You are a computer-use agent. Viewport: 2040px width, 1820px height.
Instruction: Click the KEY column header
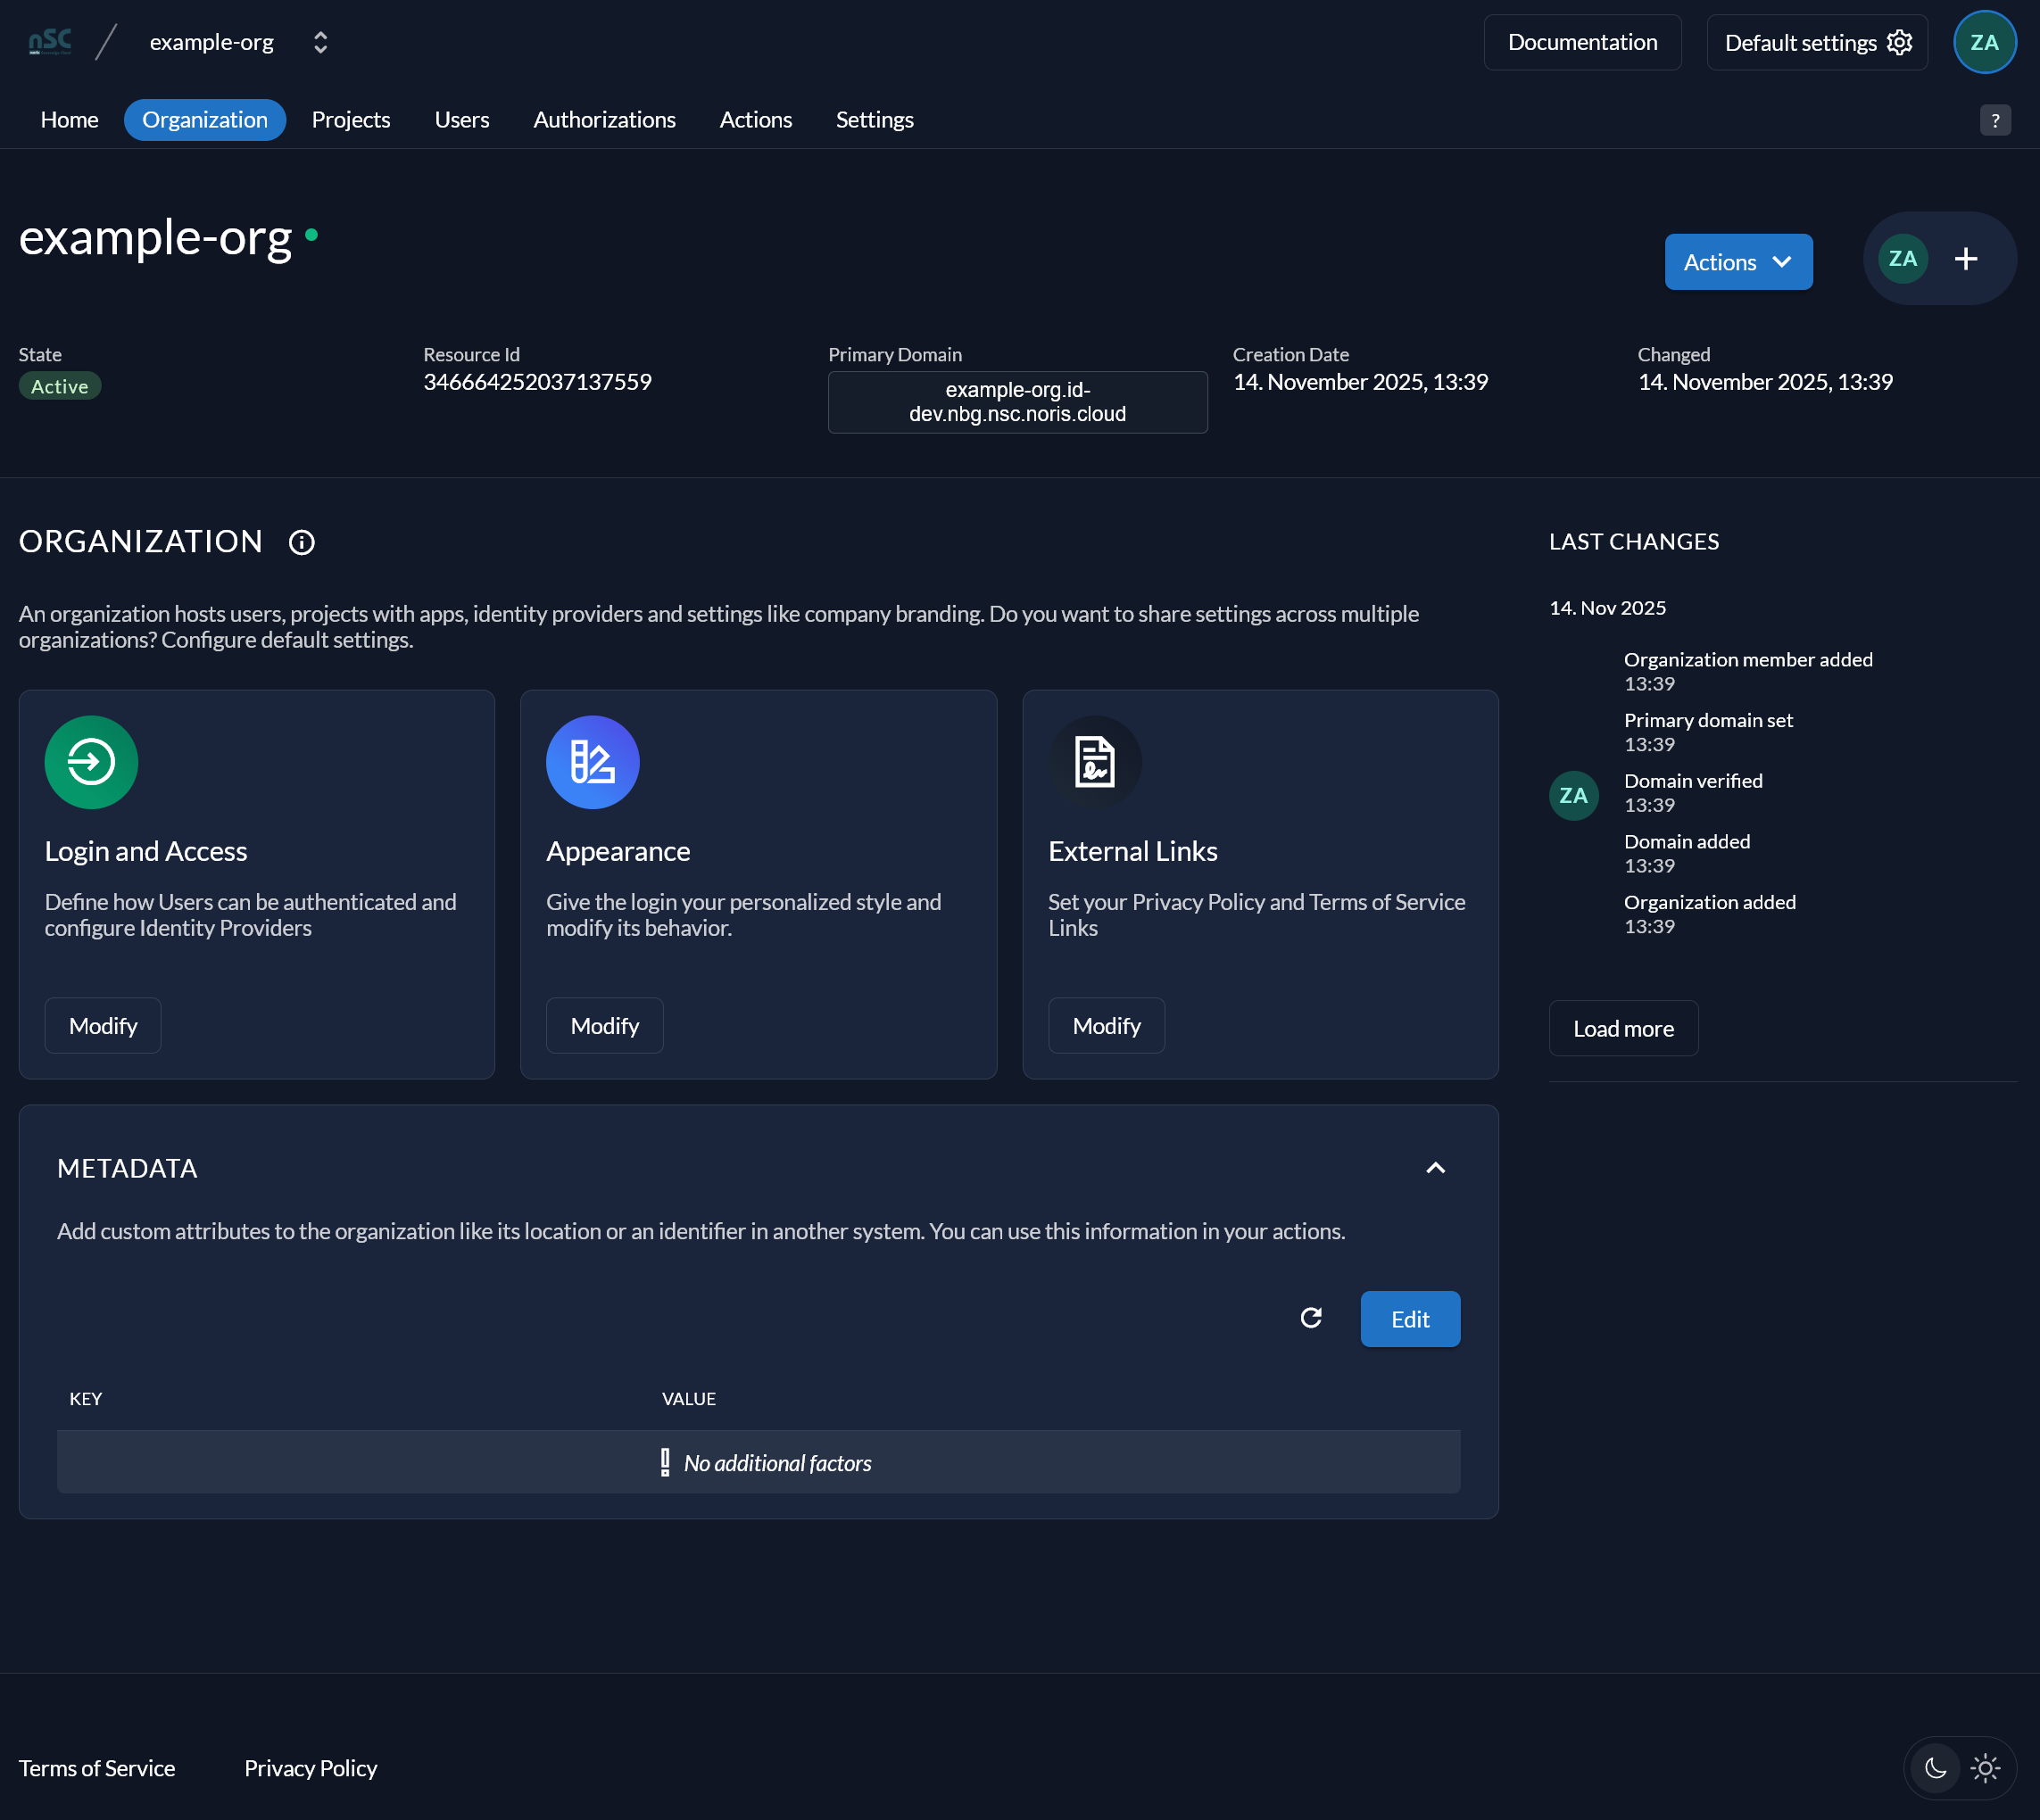pyautogui.click(x=86, y=1399)
